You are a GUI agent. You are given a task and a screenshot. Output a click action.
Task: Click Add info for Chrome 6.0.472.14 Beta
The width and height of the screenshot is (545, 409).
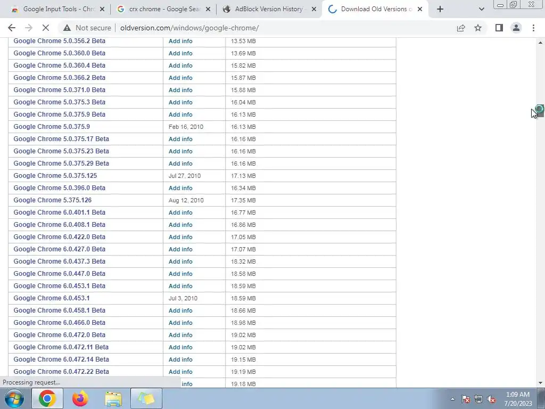tap(180, 359)
